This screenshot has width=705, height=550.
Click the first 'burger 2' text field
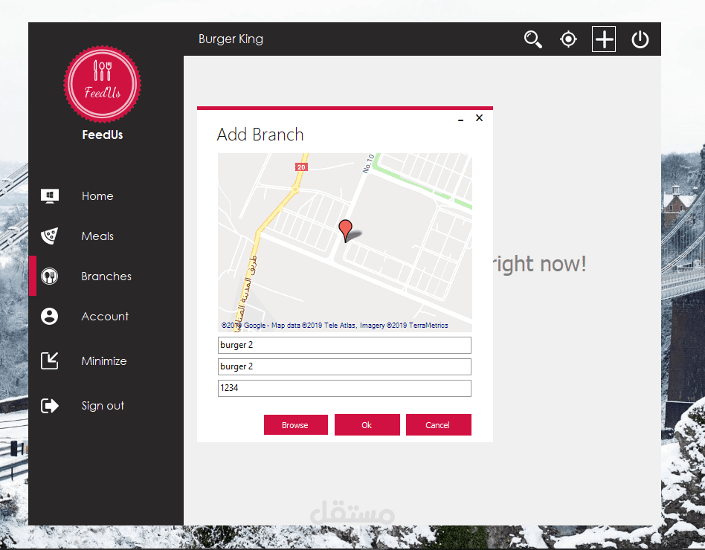pos(344,345)
